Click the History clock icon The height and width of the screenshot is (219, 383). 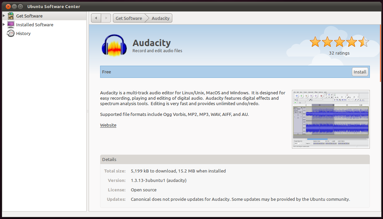[11, 33]
